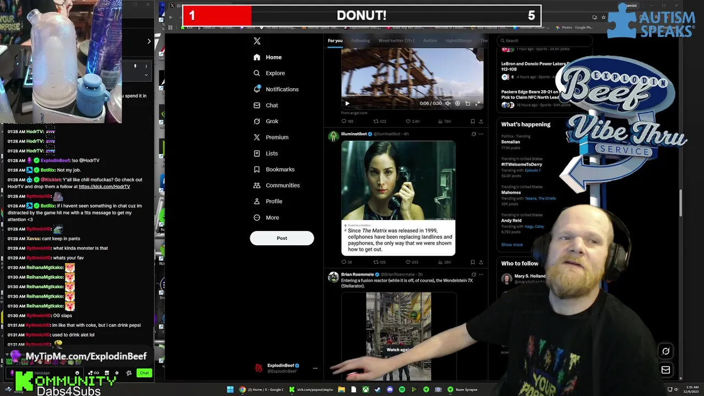The image size is (704, 396).
Task: Expand the More menu in X sidebar
Action: (266, 217)
